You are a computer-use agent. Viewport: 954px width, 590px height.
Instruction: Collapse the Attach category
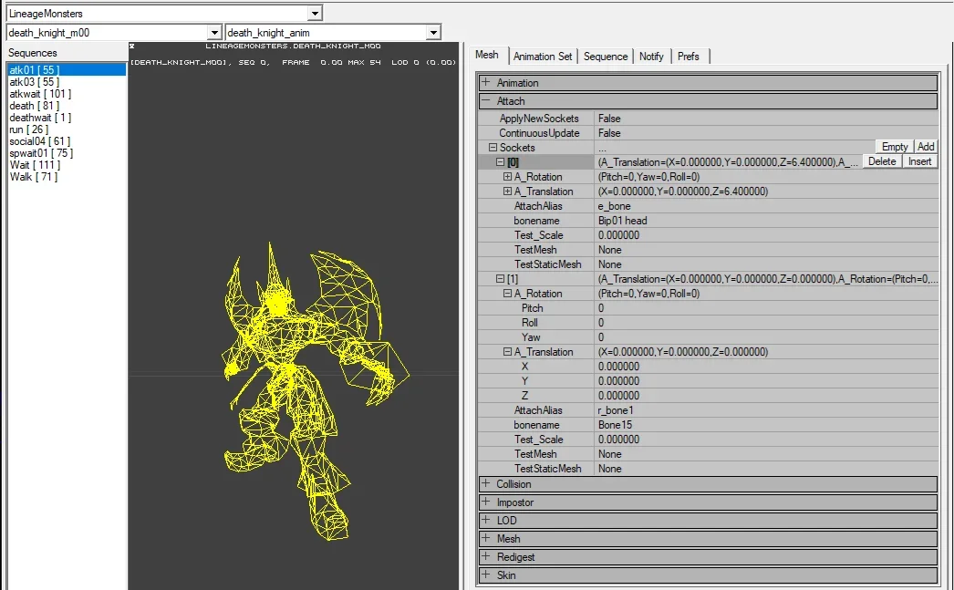coord(485,100)
